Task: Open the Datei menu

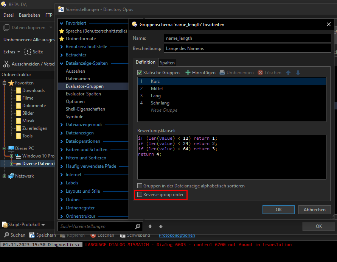Action: tap(9, 15)
